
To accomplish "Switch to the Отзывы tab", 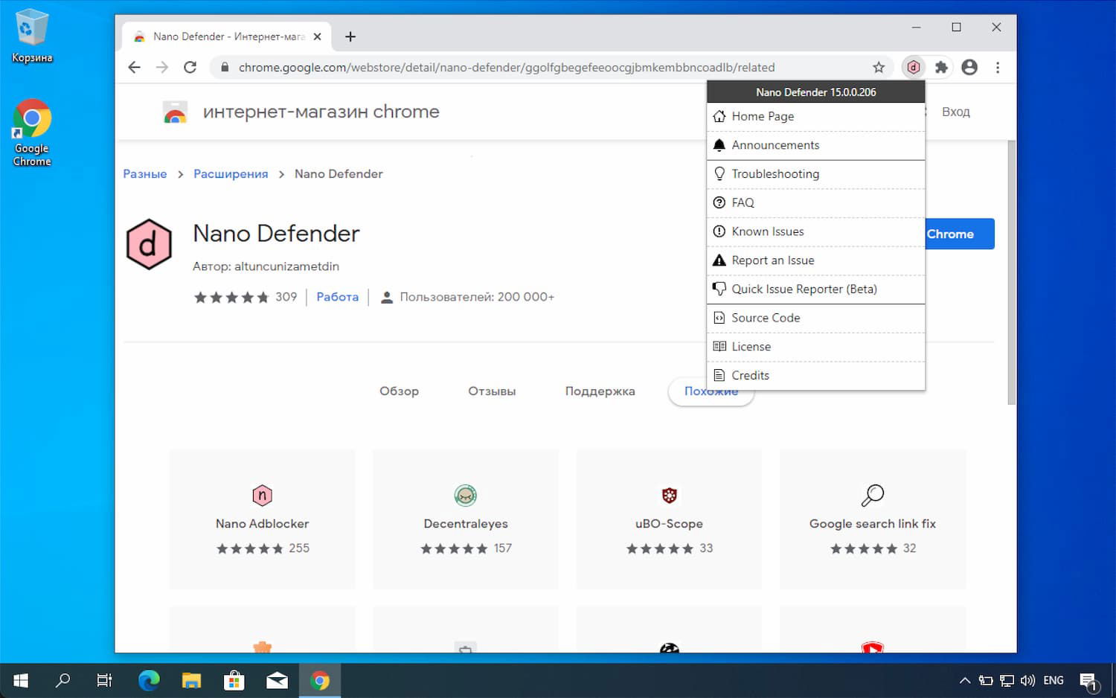I will (x=491, y=391).
